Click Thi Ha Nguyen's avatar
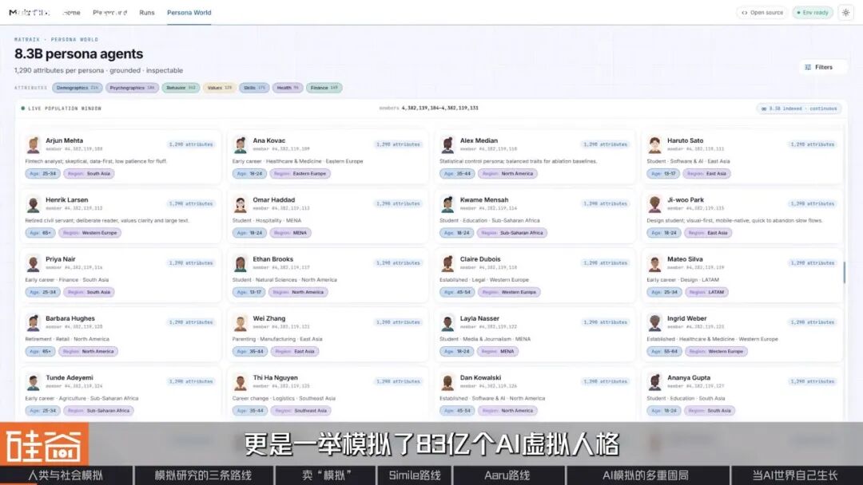 click(241, 382)
